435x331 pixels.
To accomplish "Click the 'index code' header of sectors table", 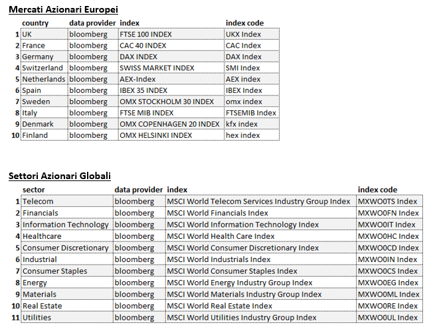I will click(377, 190).
